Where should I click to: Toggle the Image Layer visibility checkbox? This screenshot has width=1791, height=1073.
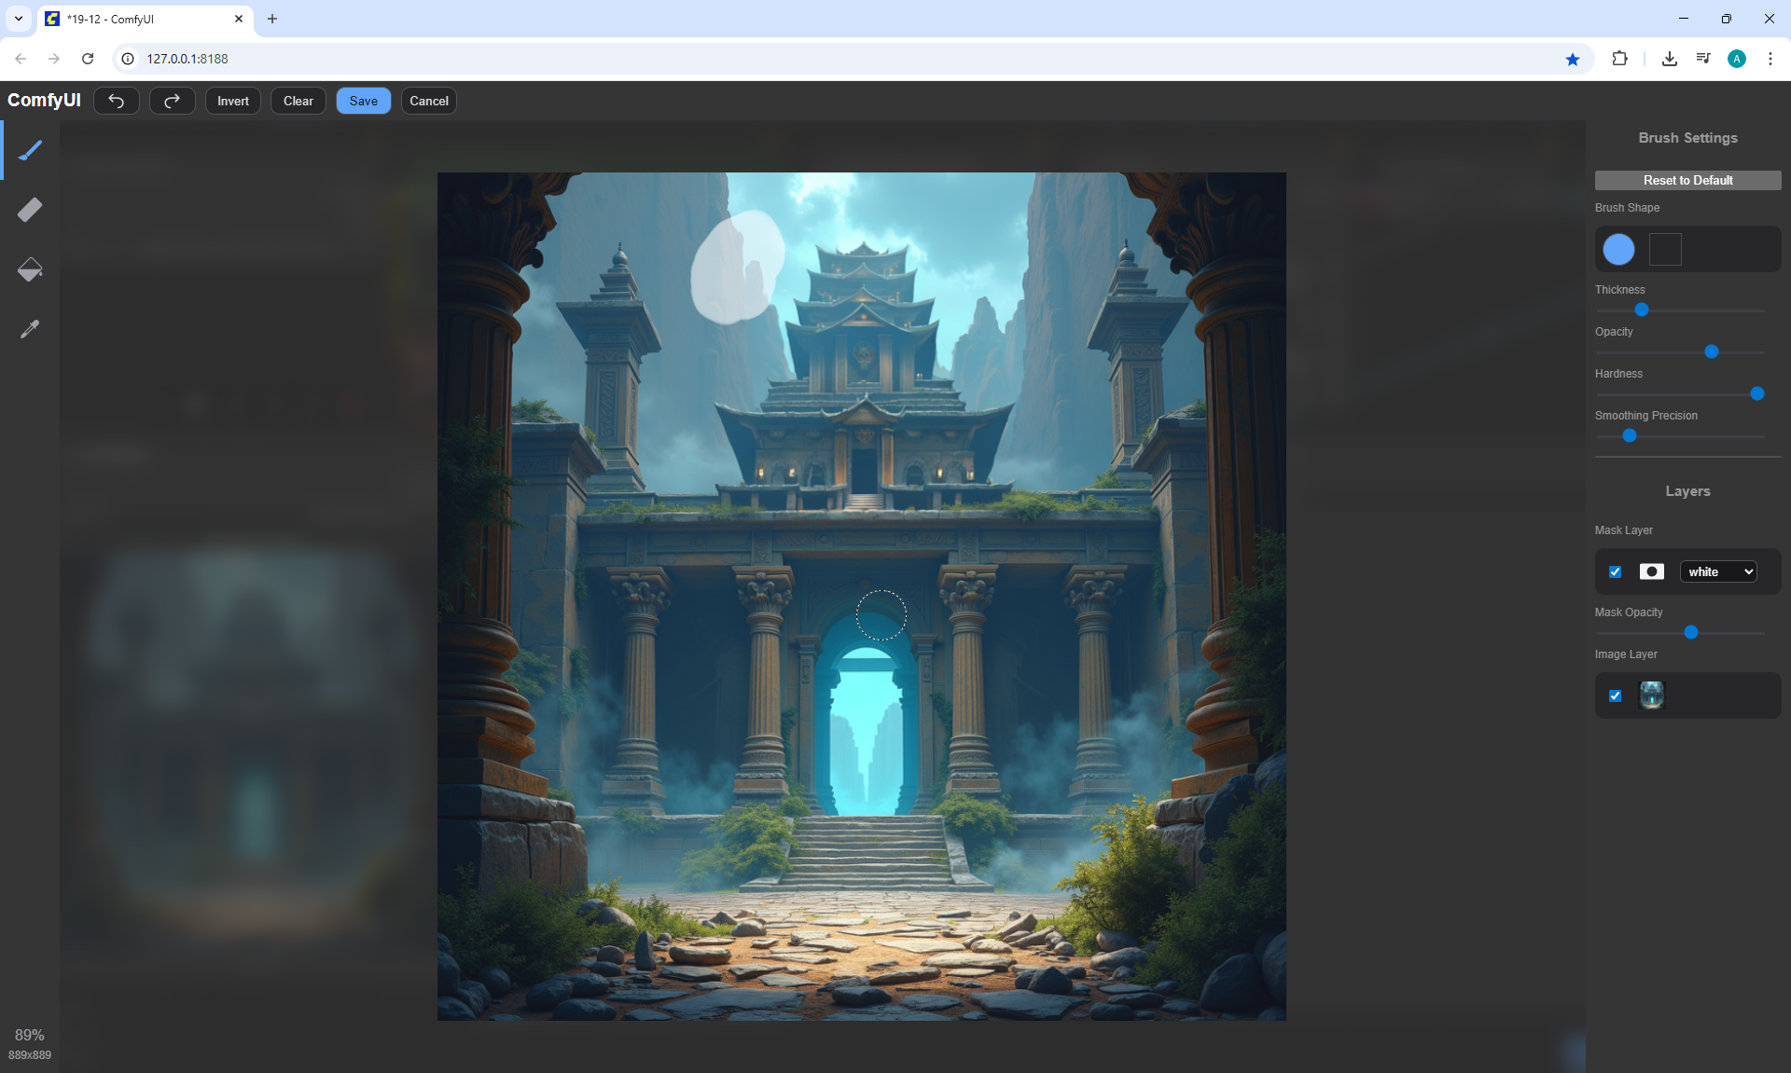[x=1615, y=695]
